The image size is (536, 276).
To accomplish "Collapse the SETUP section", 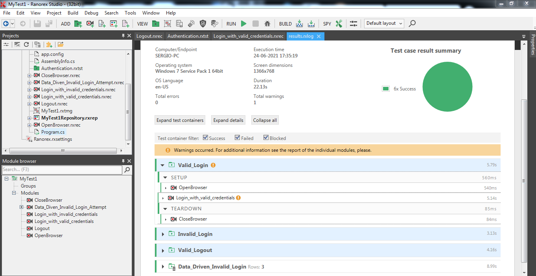I will click(166, 178).
